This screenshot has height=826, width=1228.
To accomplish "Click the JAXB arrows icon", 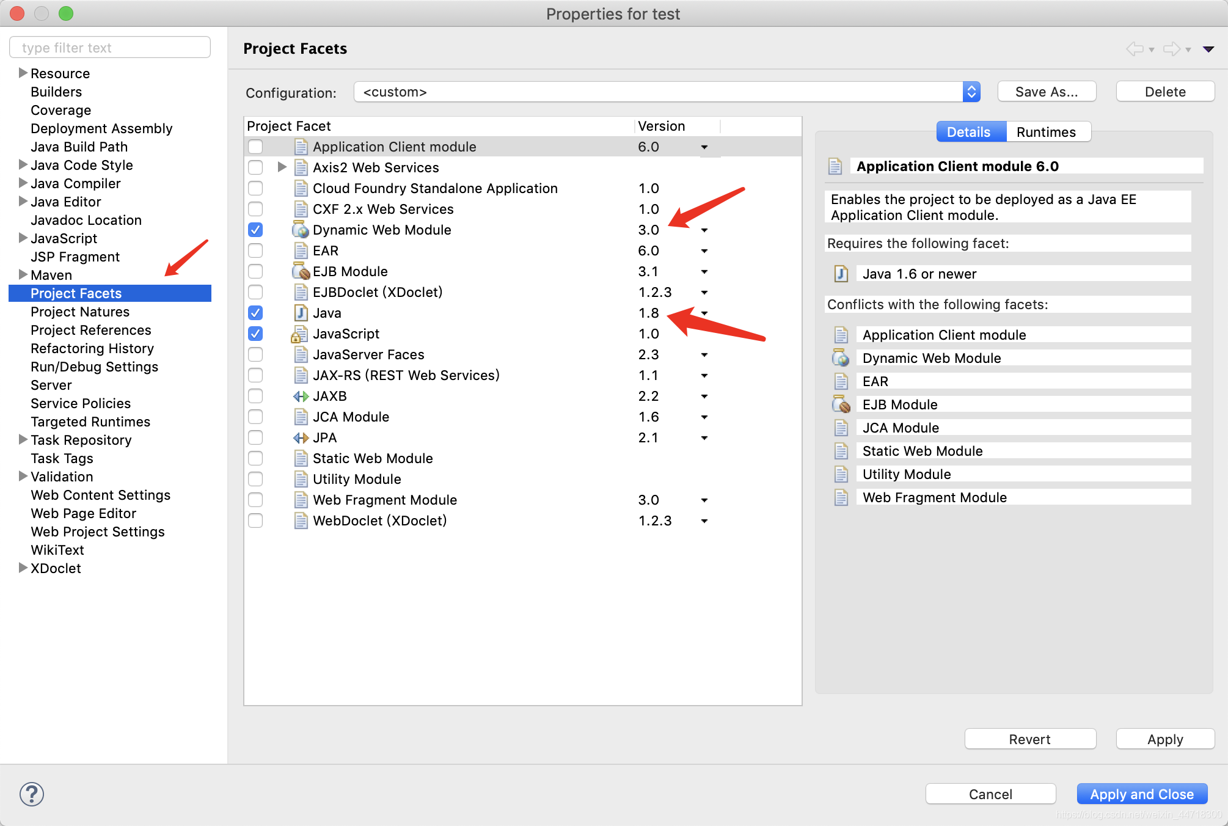I will (x=300, y=396).
